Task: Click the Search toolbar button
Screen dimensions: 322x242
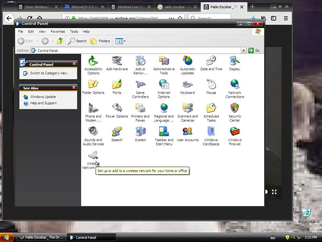Action: 77,41
